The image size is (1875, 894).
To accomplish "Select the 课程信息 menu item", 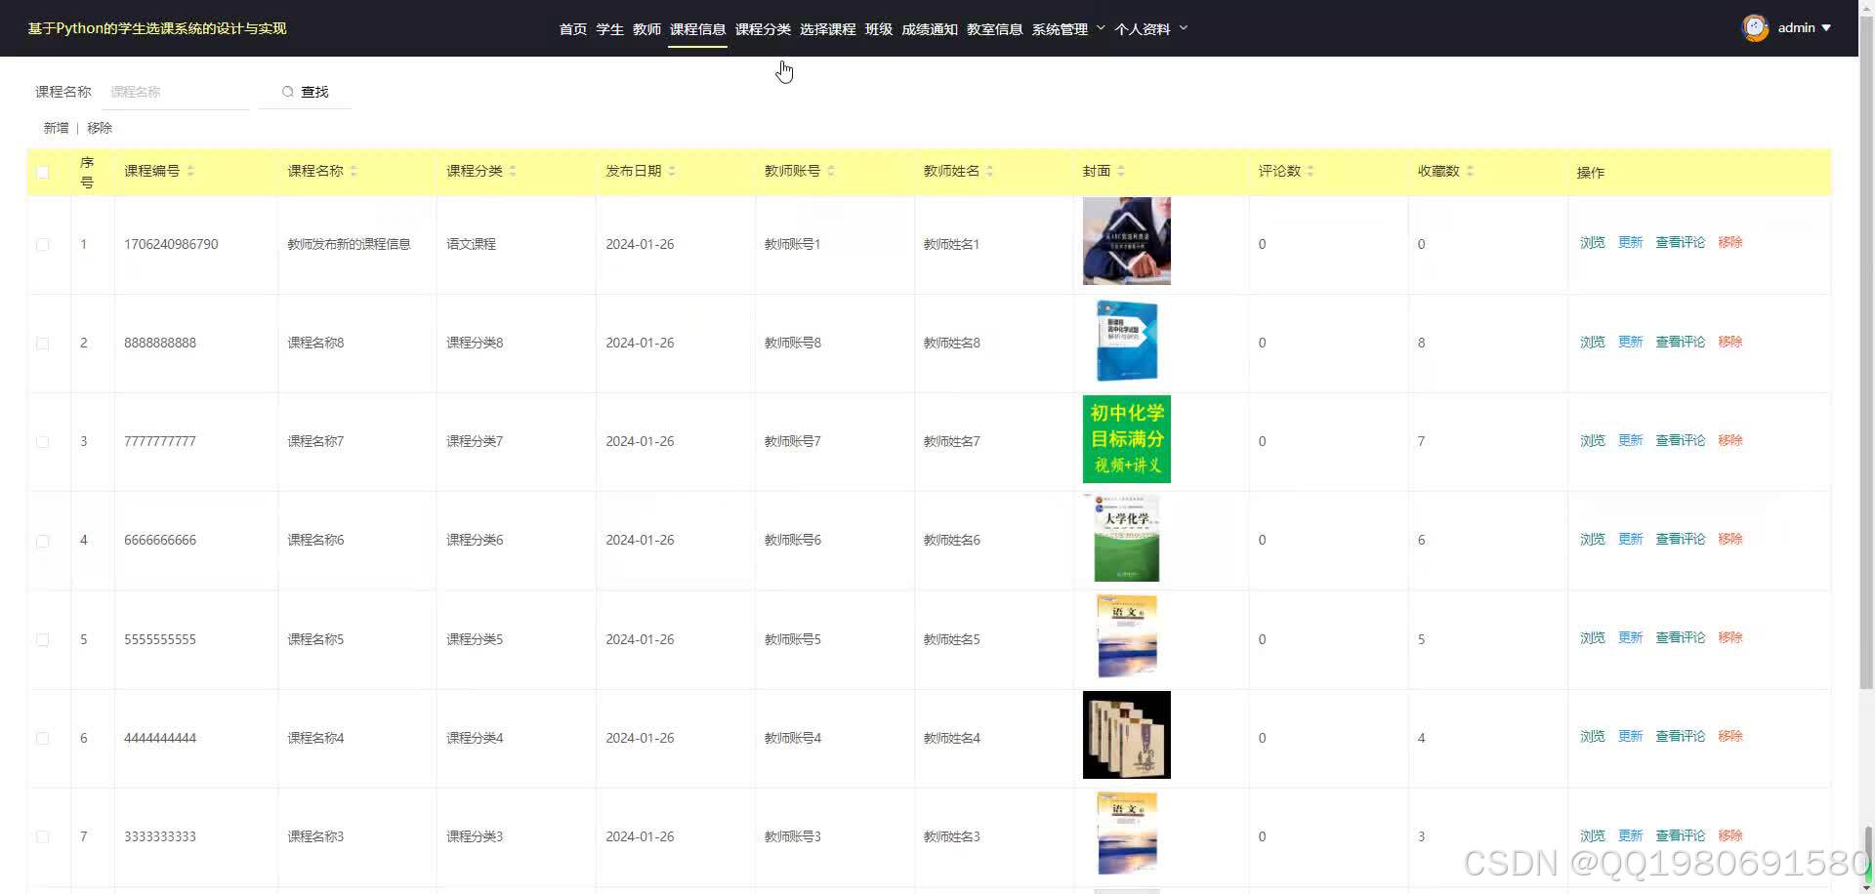I will [x=698, y=29].
